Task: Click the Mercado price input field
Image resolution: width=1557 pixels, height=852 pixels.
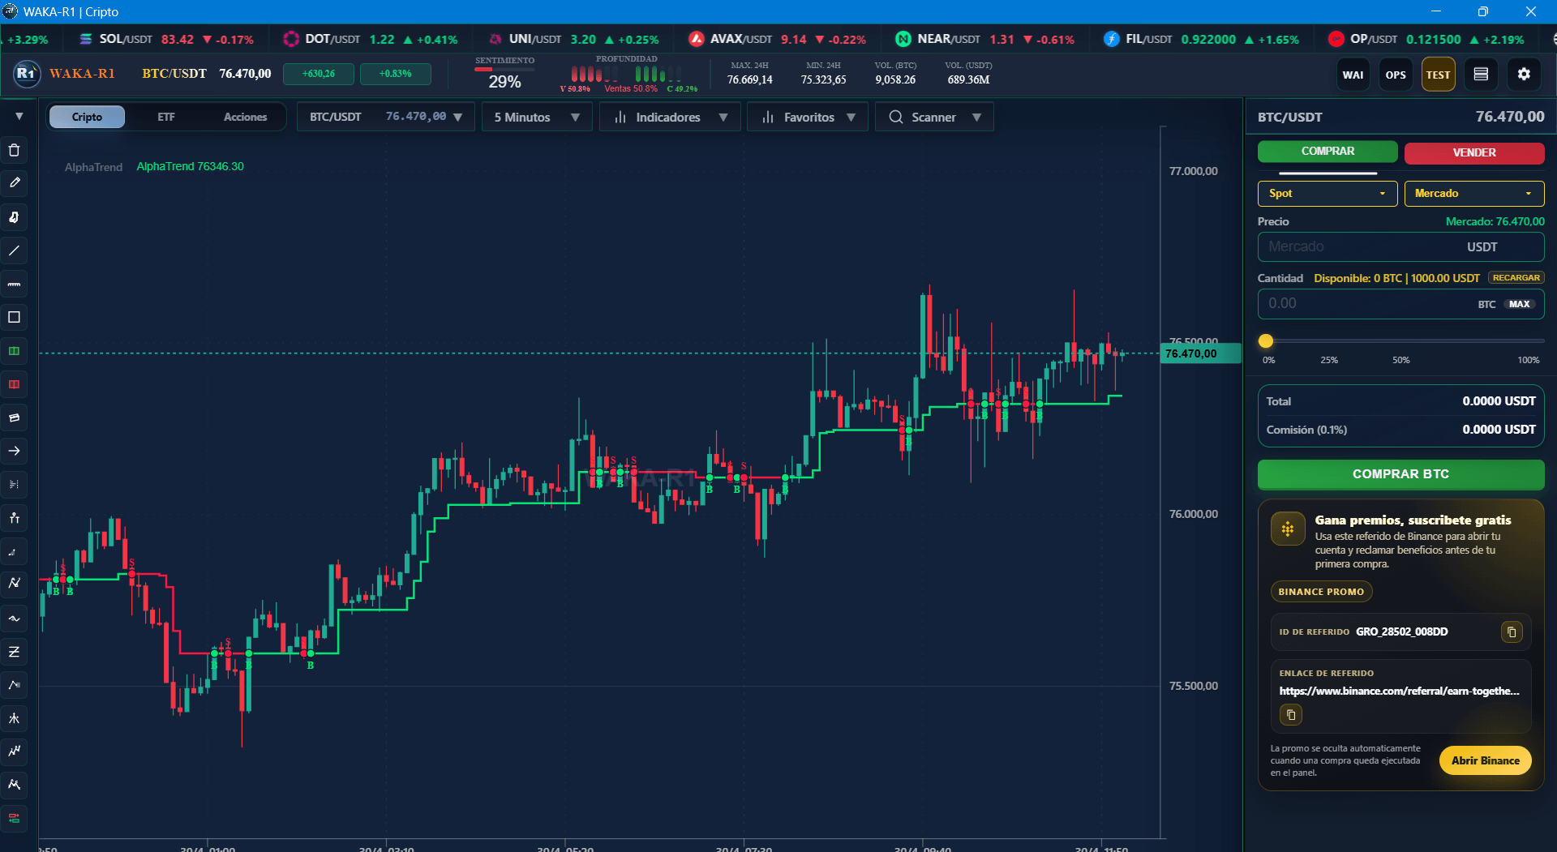Action: click(x=1400, y=246)
